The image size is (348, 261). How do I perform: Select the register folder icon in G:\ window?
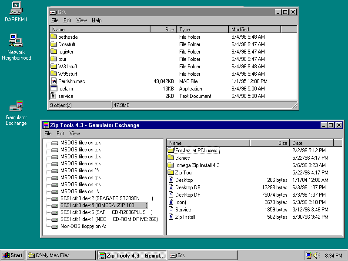pyautogui.click(x=54, y=51)
